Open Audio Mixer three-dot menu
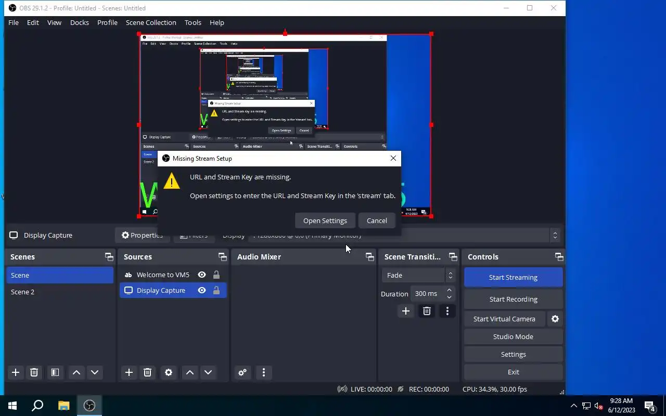 [264, 372]
